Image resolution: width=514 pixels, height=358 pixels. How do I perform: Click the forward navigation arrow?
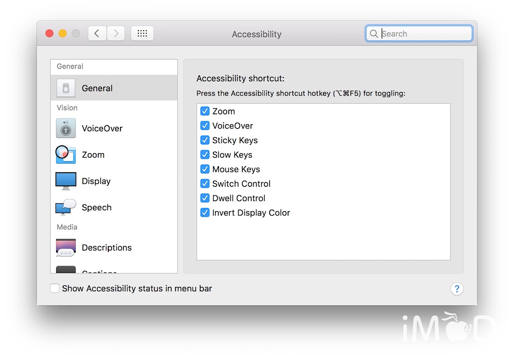[x=116, y=33]
